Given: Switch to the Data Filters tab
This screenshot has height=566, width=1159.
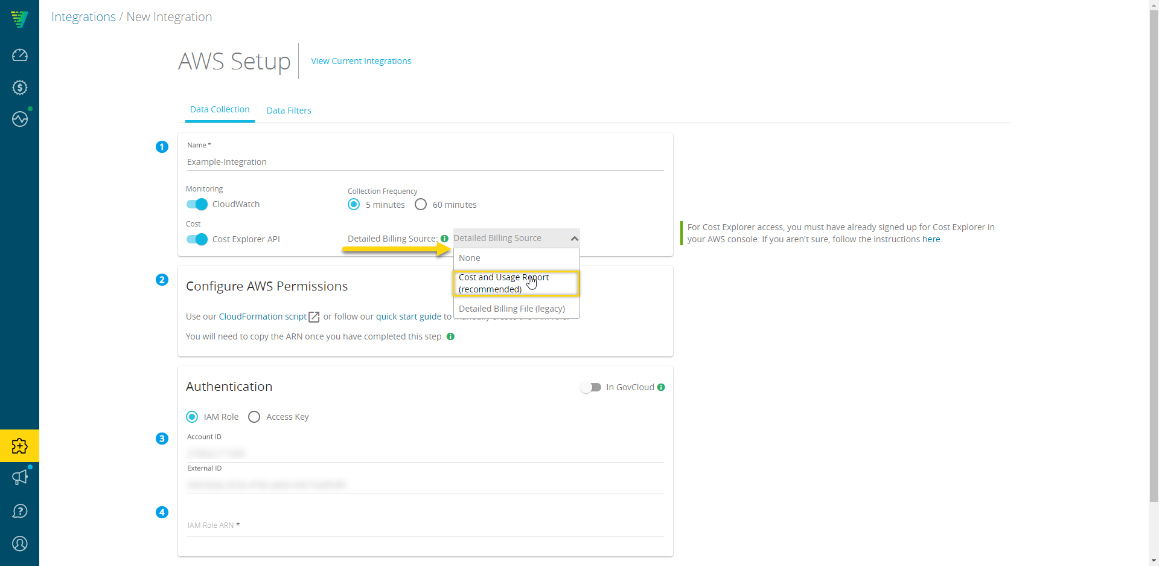Looking at the screenshot, I should click(x=289, y=111).
